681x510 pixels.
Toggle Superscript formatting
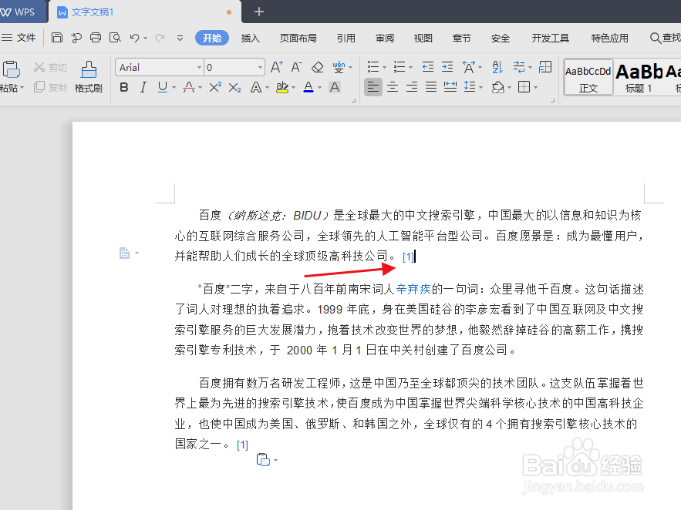[x=215, y=88]
